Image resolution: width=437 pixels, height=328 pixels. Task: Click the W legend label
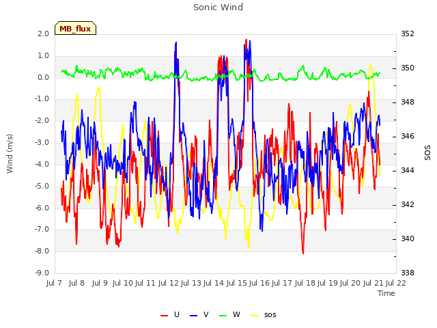pos(236,314)
